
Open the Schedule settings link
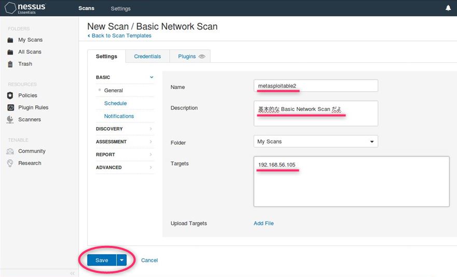tap(115, 103)
